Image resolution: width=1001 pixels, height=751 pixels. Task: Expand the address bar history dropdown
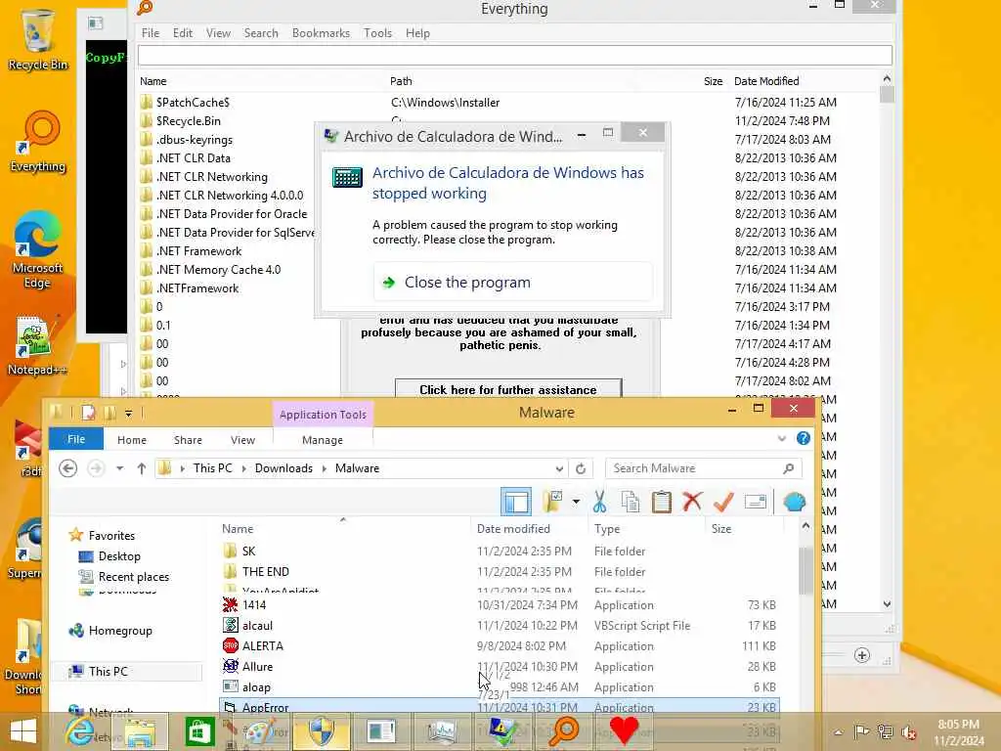point(559,468)
